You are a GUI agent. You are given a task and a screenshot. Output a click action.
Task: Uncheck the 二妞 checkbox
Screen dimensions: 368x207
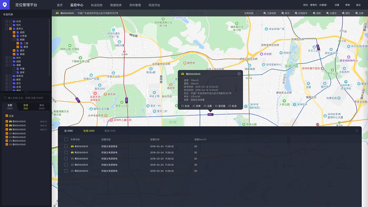pos(18,43)
